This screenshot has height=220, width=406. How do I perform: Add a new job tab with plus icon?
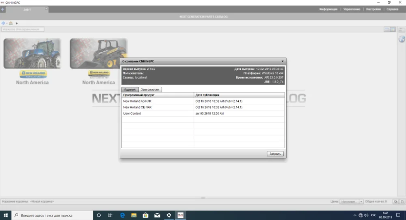pos(2,9)
